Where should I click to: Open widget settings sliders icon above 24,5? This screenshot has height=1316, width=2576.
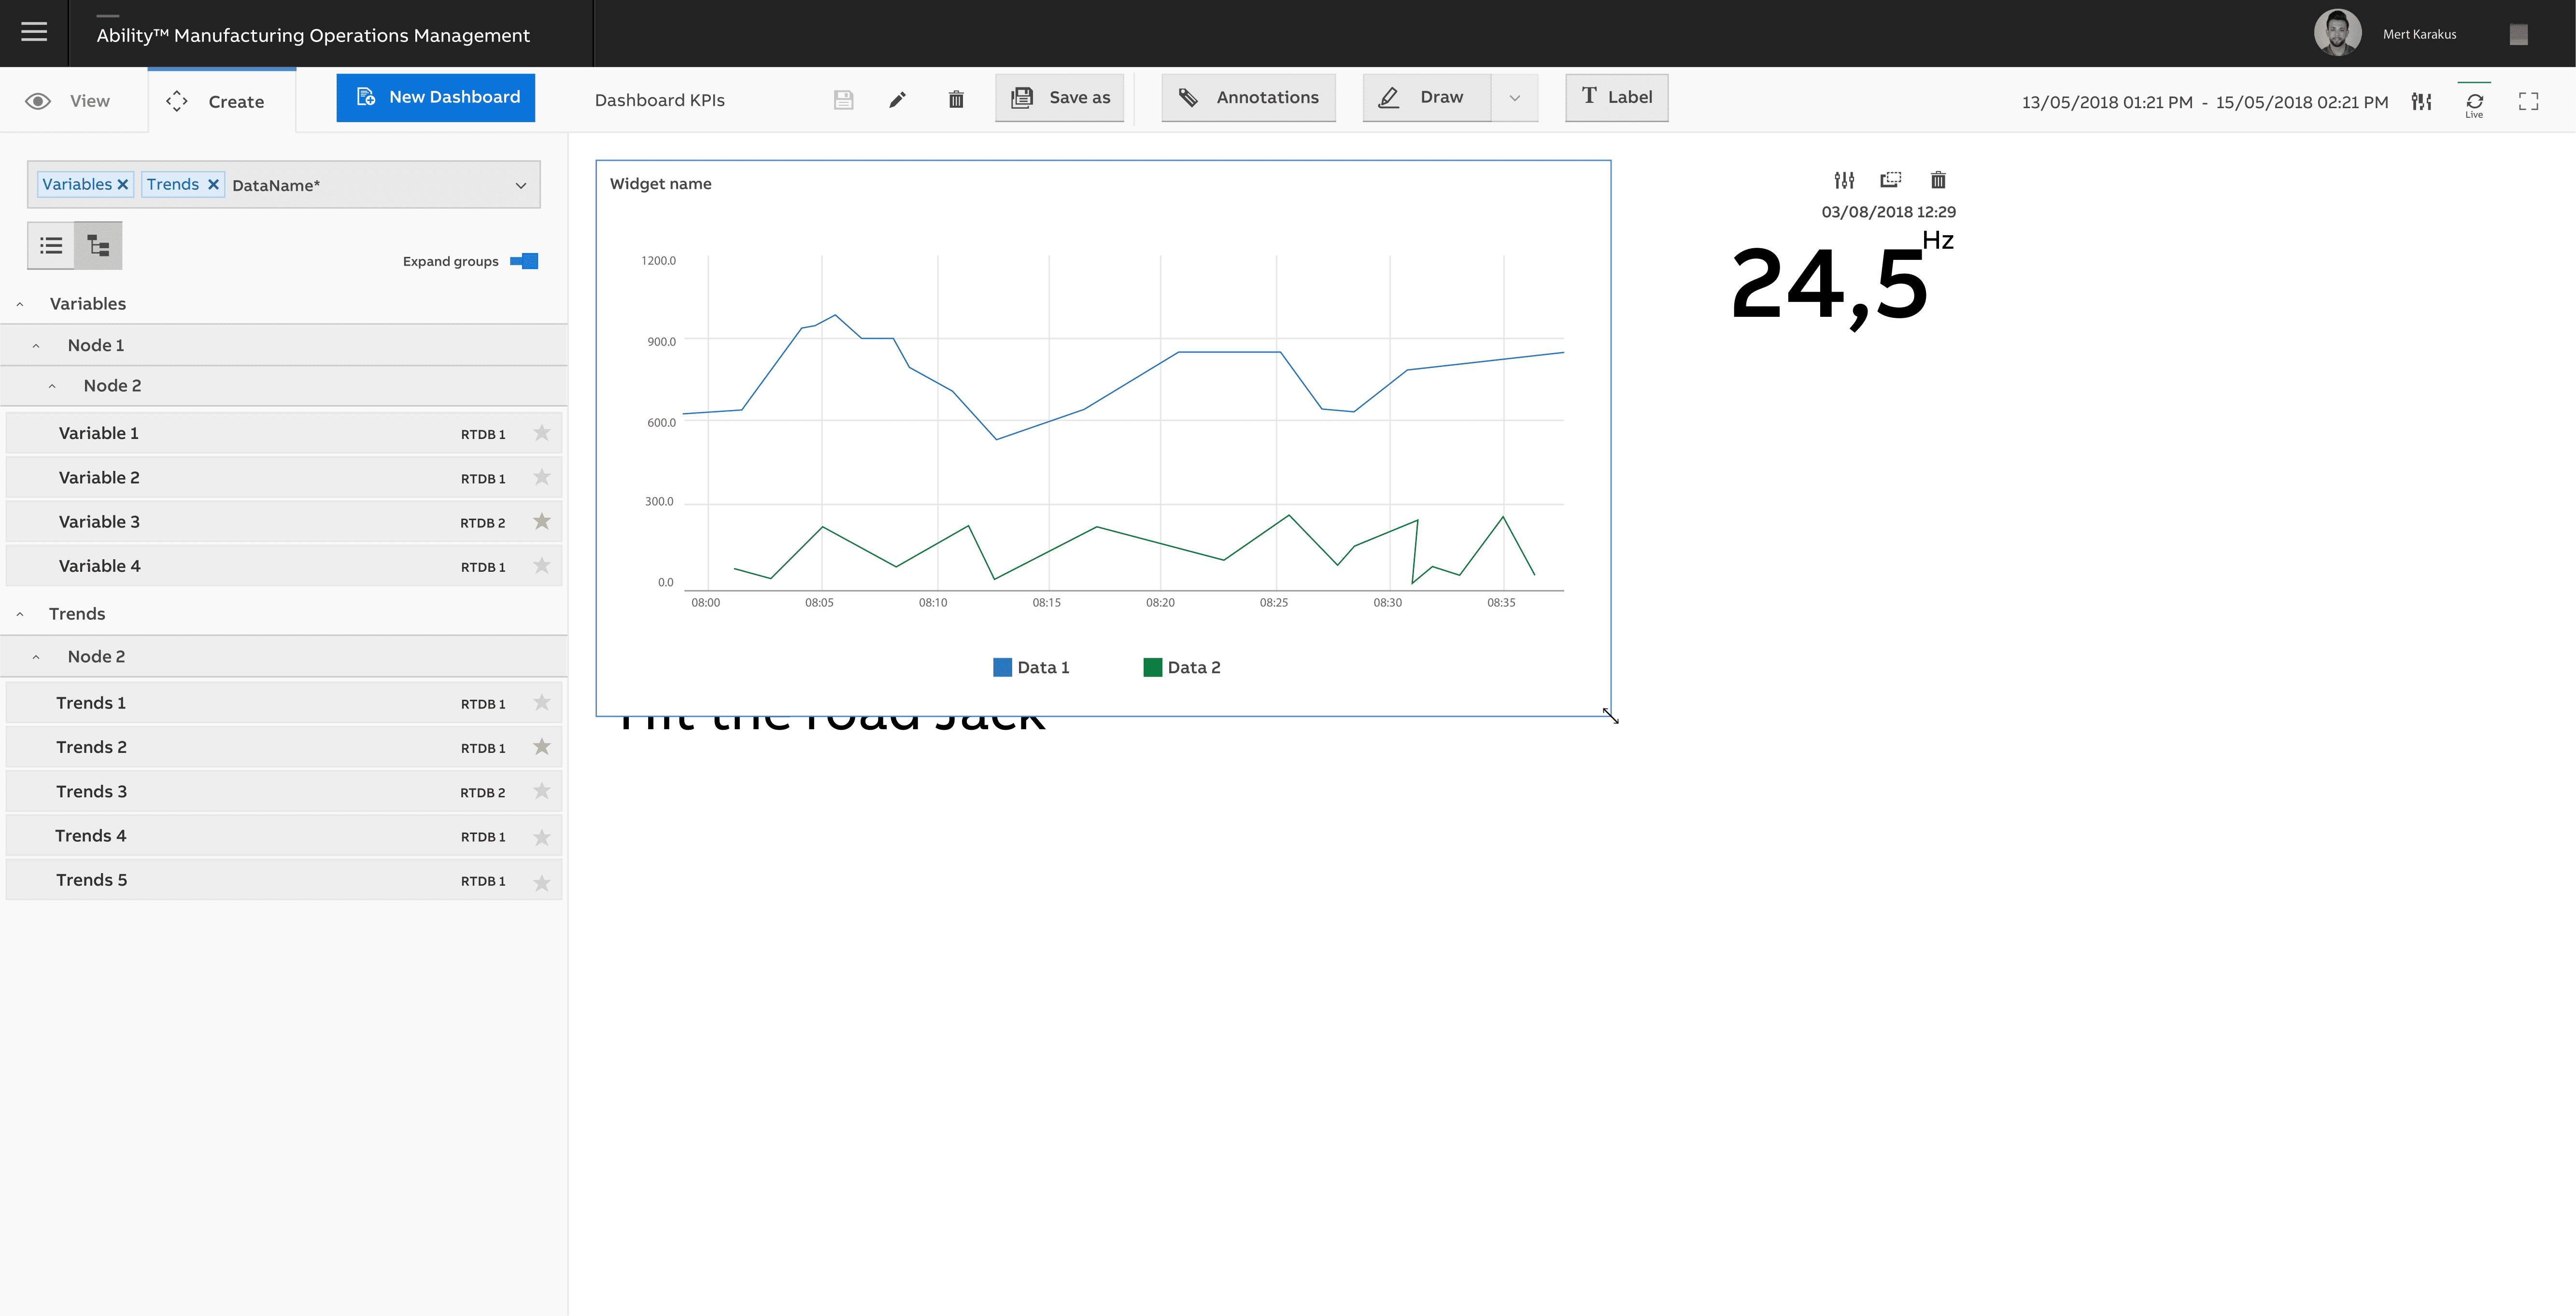1844,180
